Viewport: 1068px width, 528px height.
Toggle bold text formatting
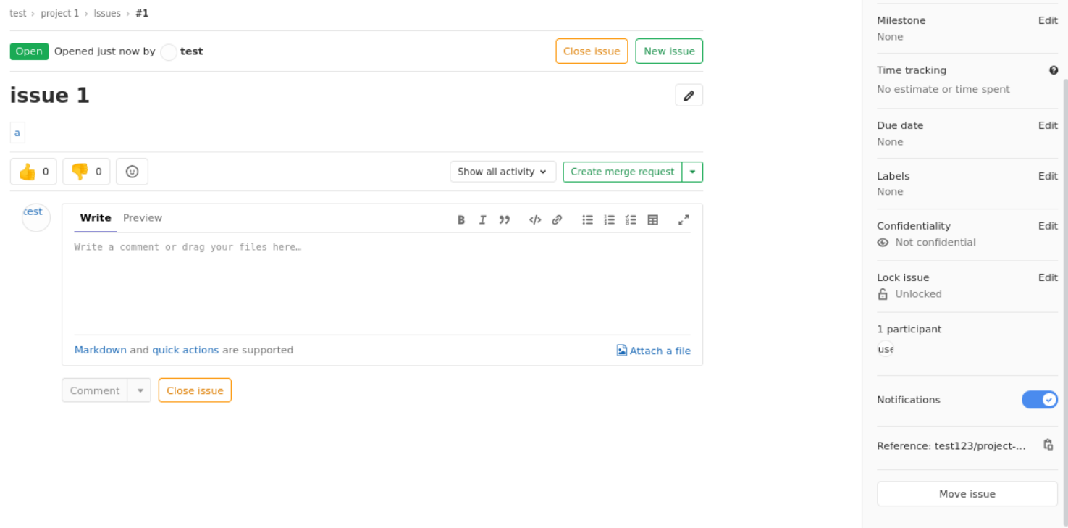click(x=461, y=219)
